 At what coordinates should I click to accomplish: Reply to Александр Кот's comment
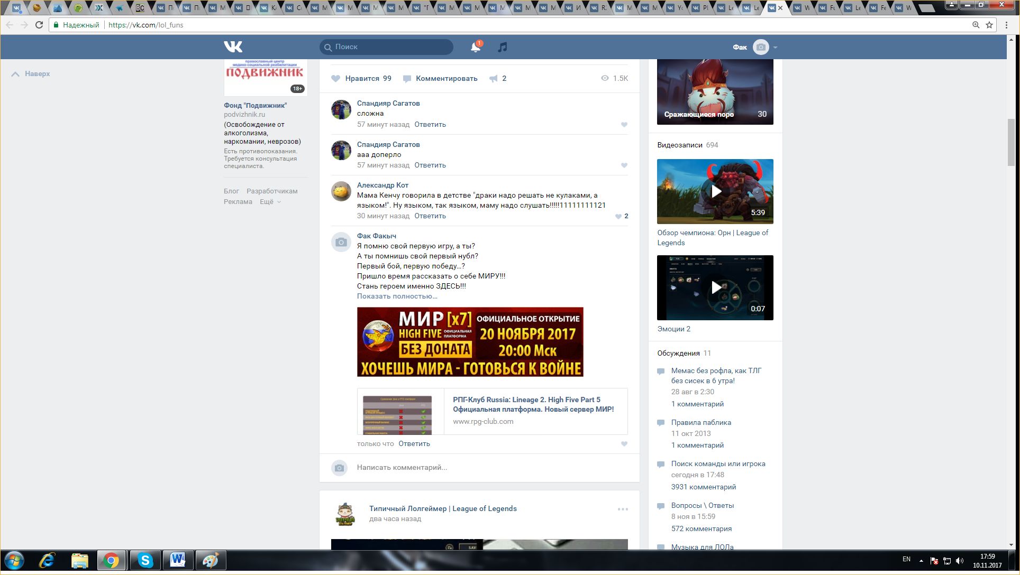click(430, 216)
